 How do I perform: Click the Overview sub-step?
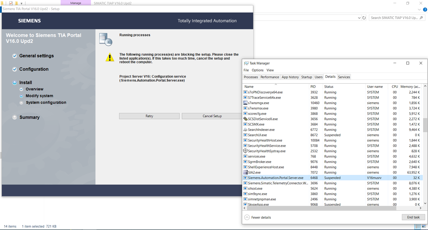tap(34, 89)
